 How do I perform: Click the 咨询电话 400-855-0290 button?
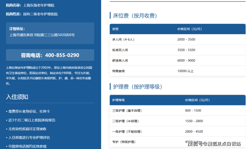(50, 55)
